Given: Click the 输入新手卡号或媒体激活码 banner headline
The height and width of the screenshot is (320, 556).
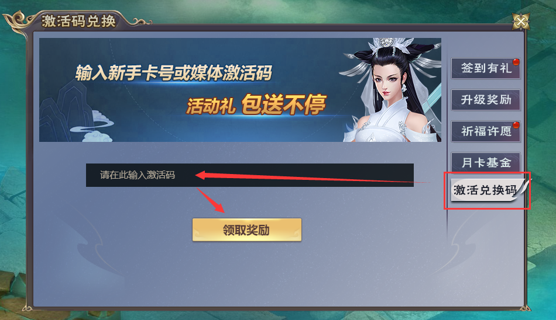Looking at the screenshot, I should [x=174, y=73].
